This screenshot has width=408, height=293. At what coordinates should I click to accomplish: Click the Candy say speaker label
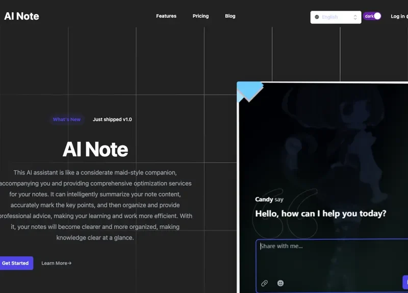coord(269,199)
